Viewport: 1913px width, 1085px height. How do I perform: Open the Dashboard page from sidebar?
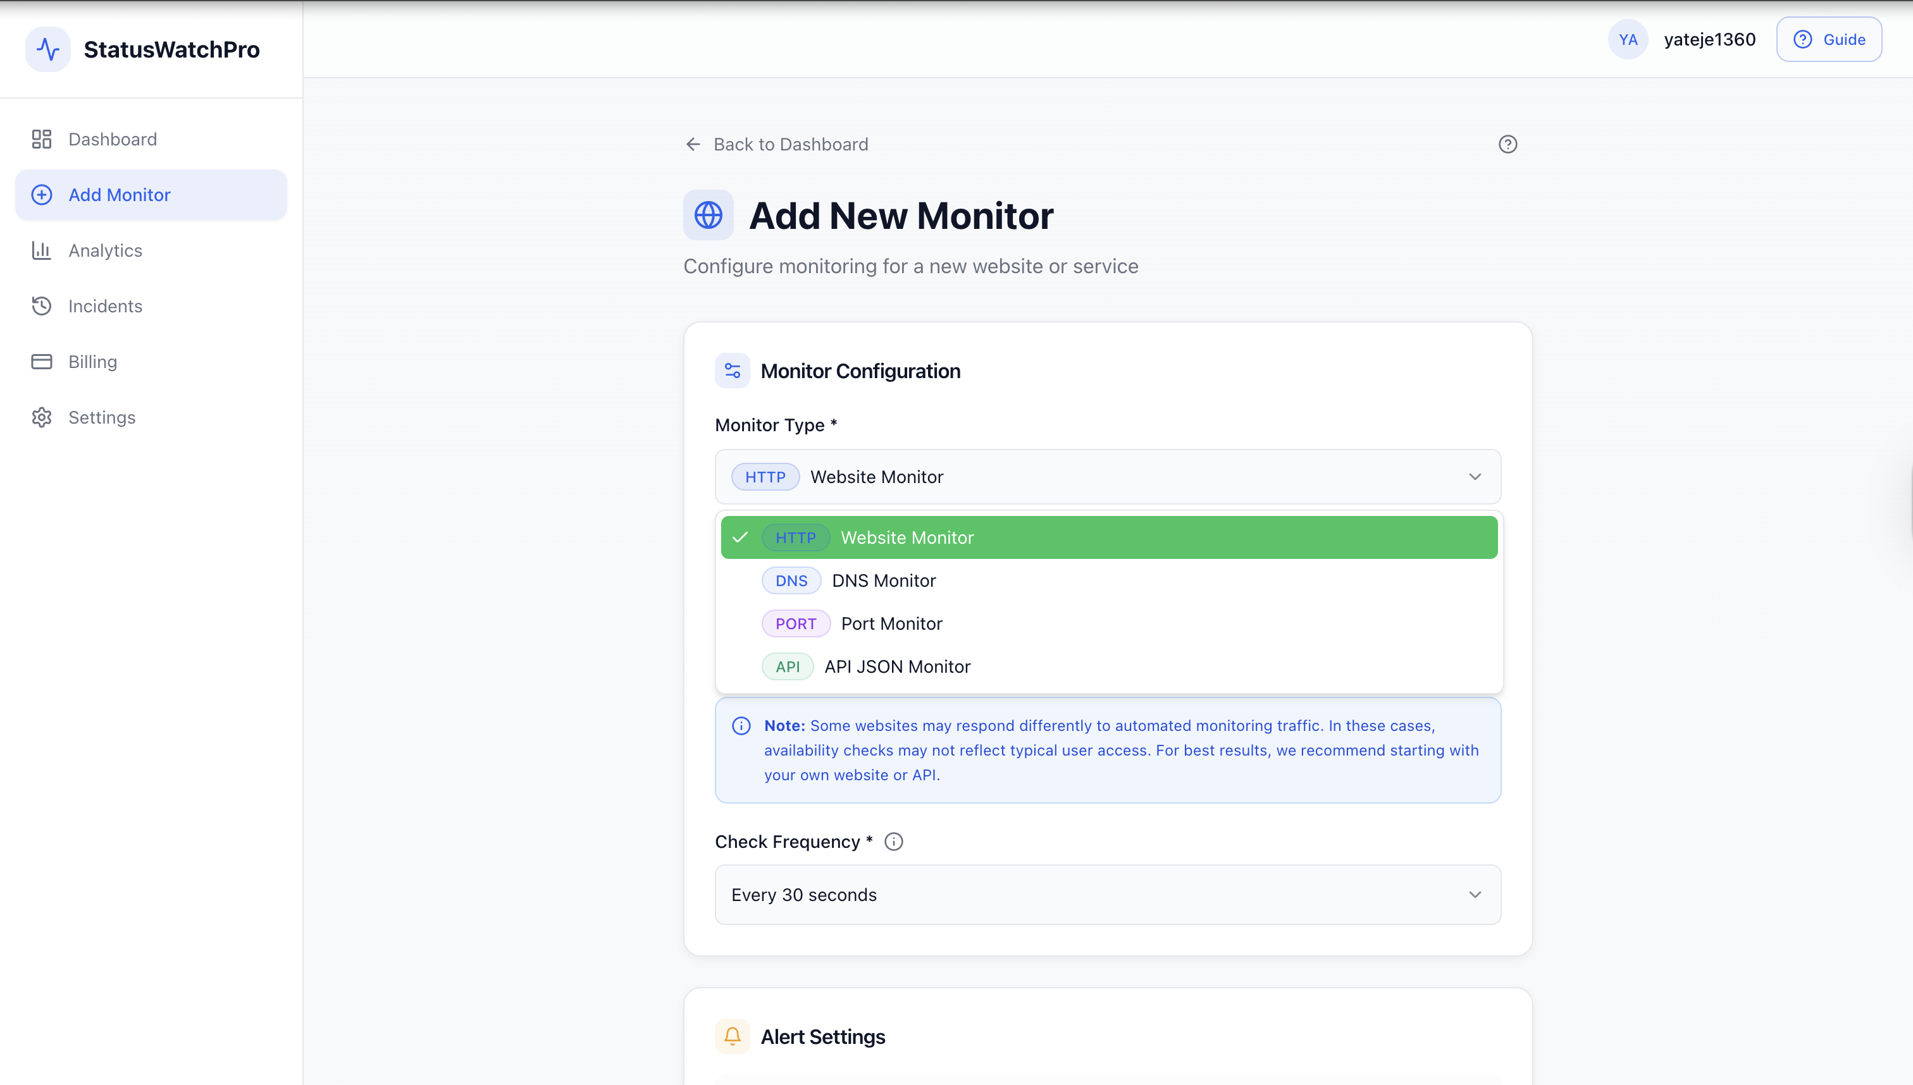pos(112,139)
